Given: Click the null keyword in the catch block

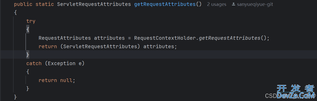Looking at the screenshot, I should tap(66, 80).
